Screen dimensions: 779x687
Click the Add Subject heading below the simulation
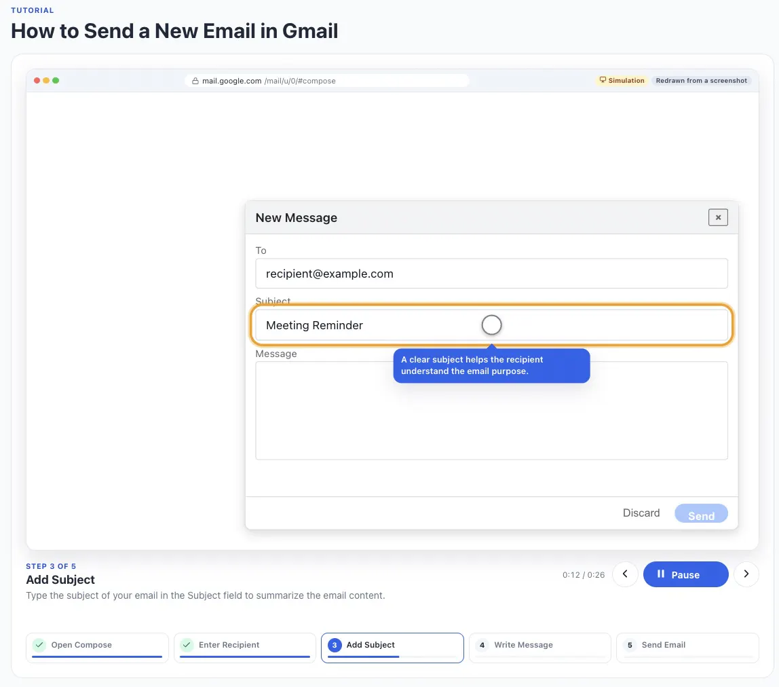click(x=60, y=580)
